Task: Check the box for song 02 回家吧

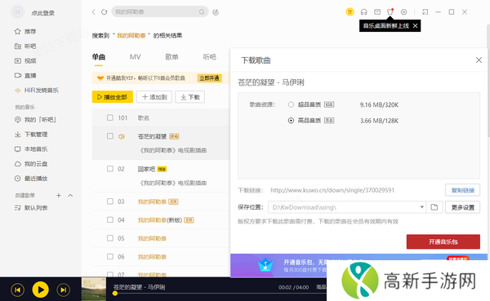Action: pyautogui.click(x=110, y=169)
